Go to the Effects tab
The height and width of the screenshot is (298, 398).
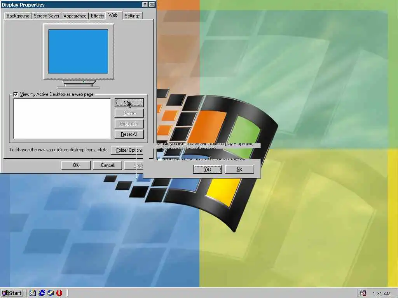click(98, 16)
